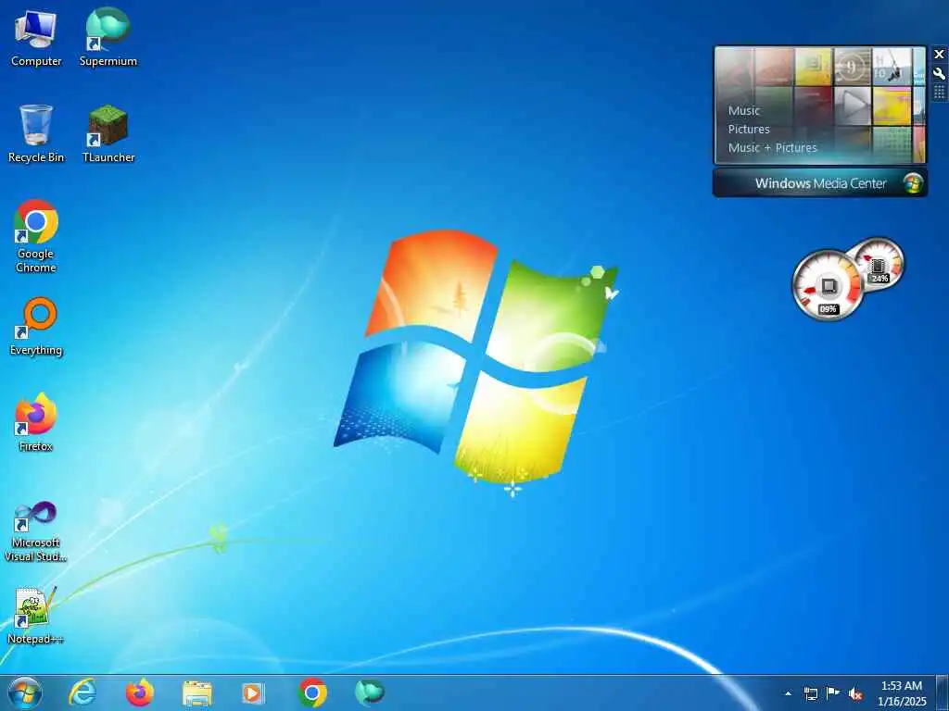Open the Computer desktop icon
949x711 pixels.
pyautogui.click(x=36, y=38)
